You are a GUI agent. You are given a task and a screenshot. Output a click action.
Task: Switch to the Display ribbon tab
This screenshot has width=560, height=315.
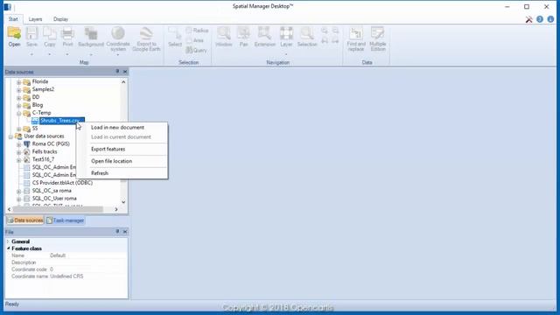click(x=60, y=19)
